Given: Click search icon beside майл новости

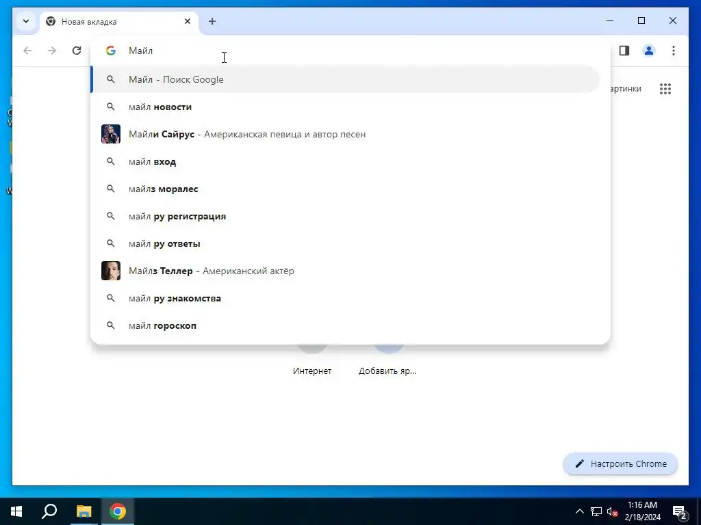Looking at the screenshot, I should click(110, 107).
